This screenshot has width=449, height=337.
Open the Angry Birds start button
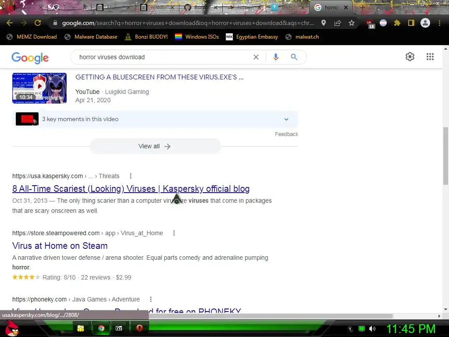point(12,328)
